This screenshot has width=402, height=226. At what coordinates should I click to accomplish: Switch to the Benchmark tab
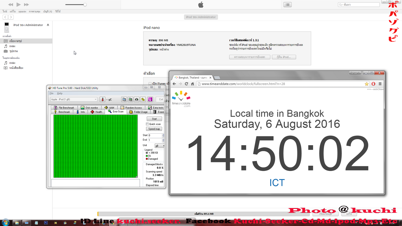(62, 112)
